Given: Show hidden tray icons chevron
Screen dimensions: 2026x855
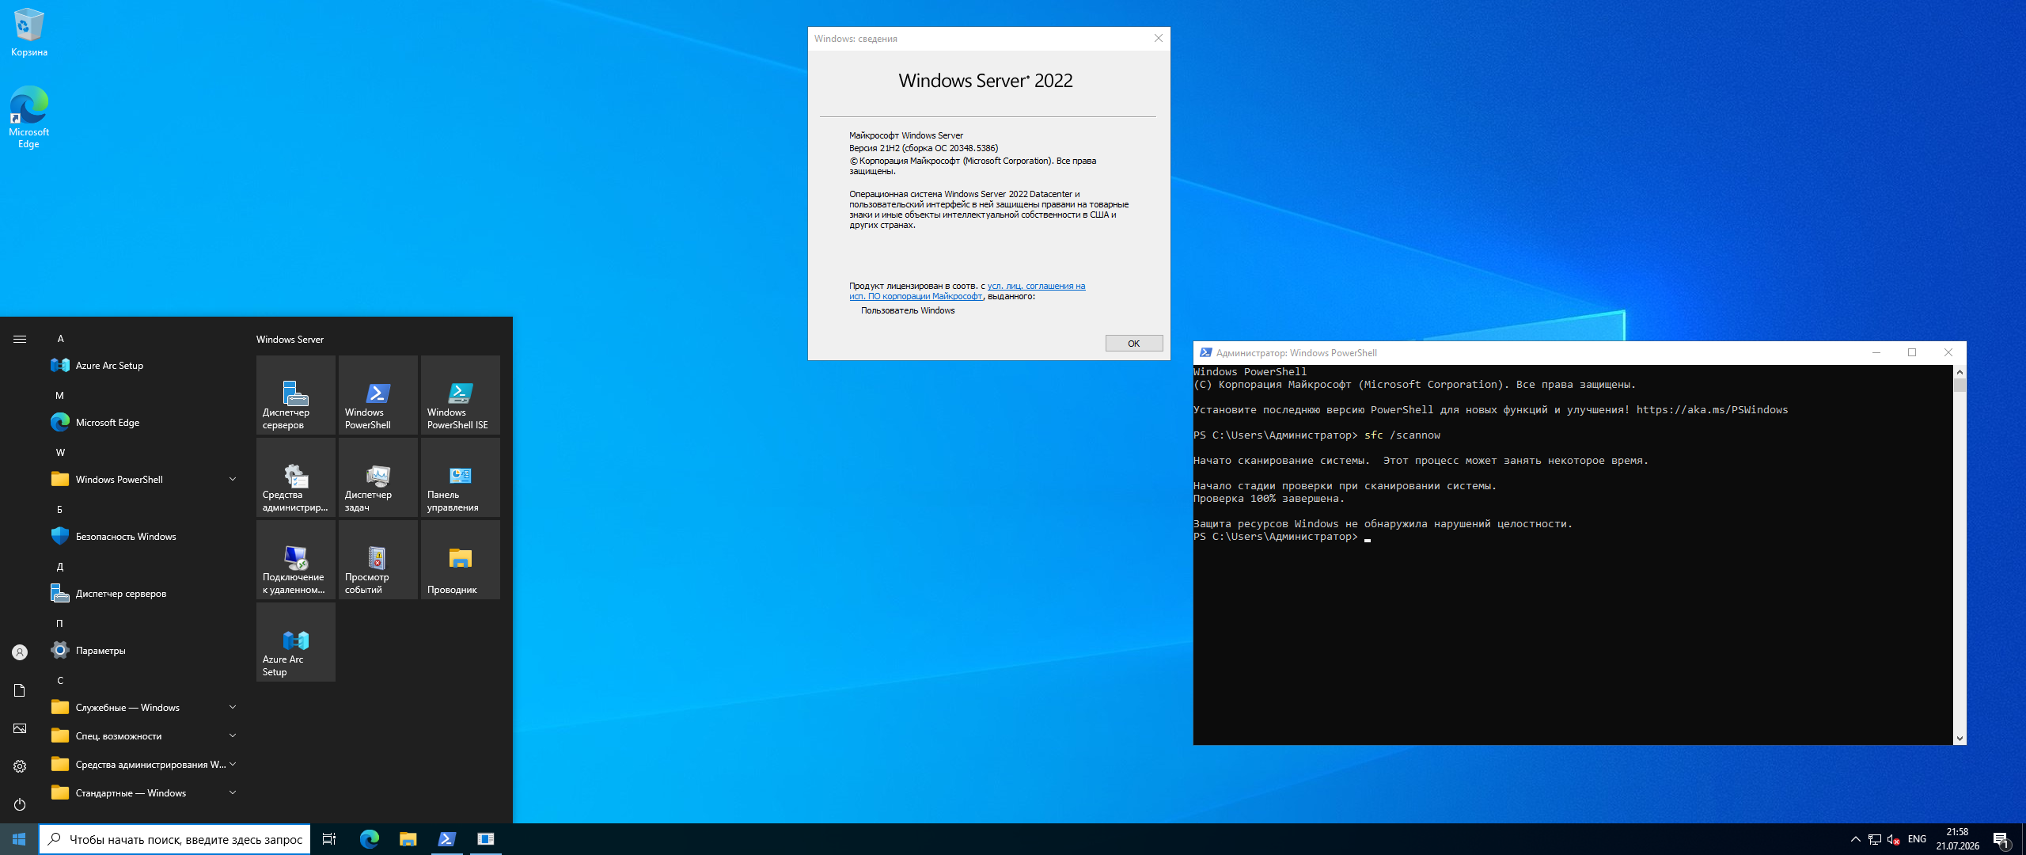Looking at the screenshot, I should [x=1855, y=839].
